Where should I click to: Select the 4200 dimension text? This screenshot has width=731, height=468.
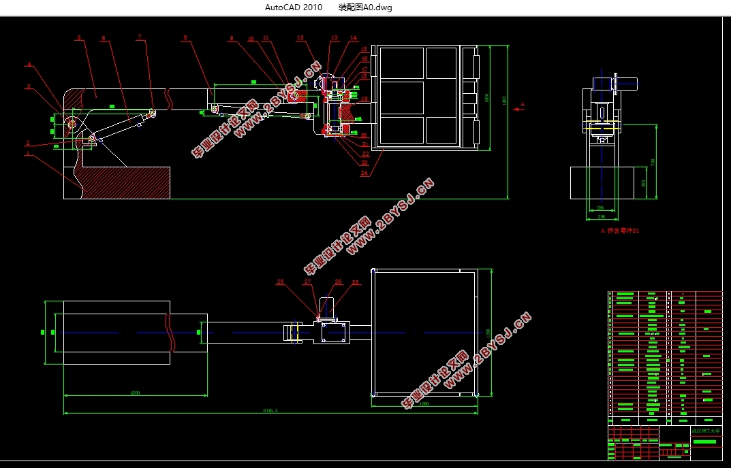(x=135, y=393)
